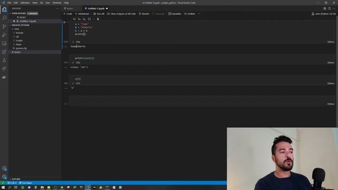Expand the share folder

18,44
